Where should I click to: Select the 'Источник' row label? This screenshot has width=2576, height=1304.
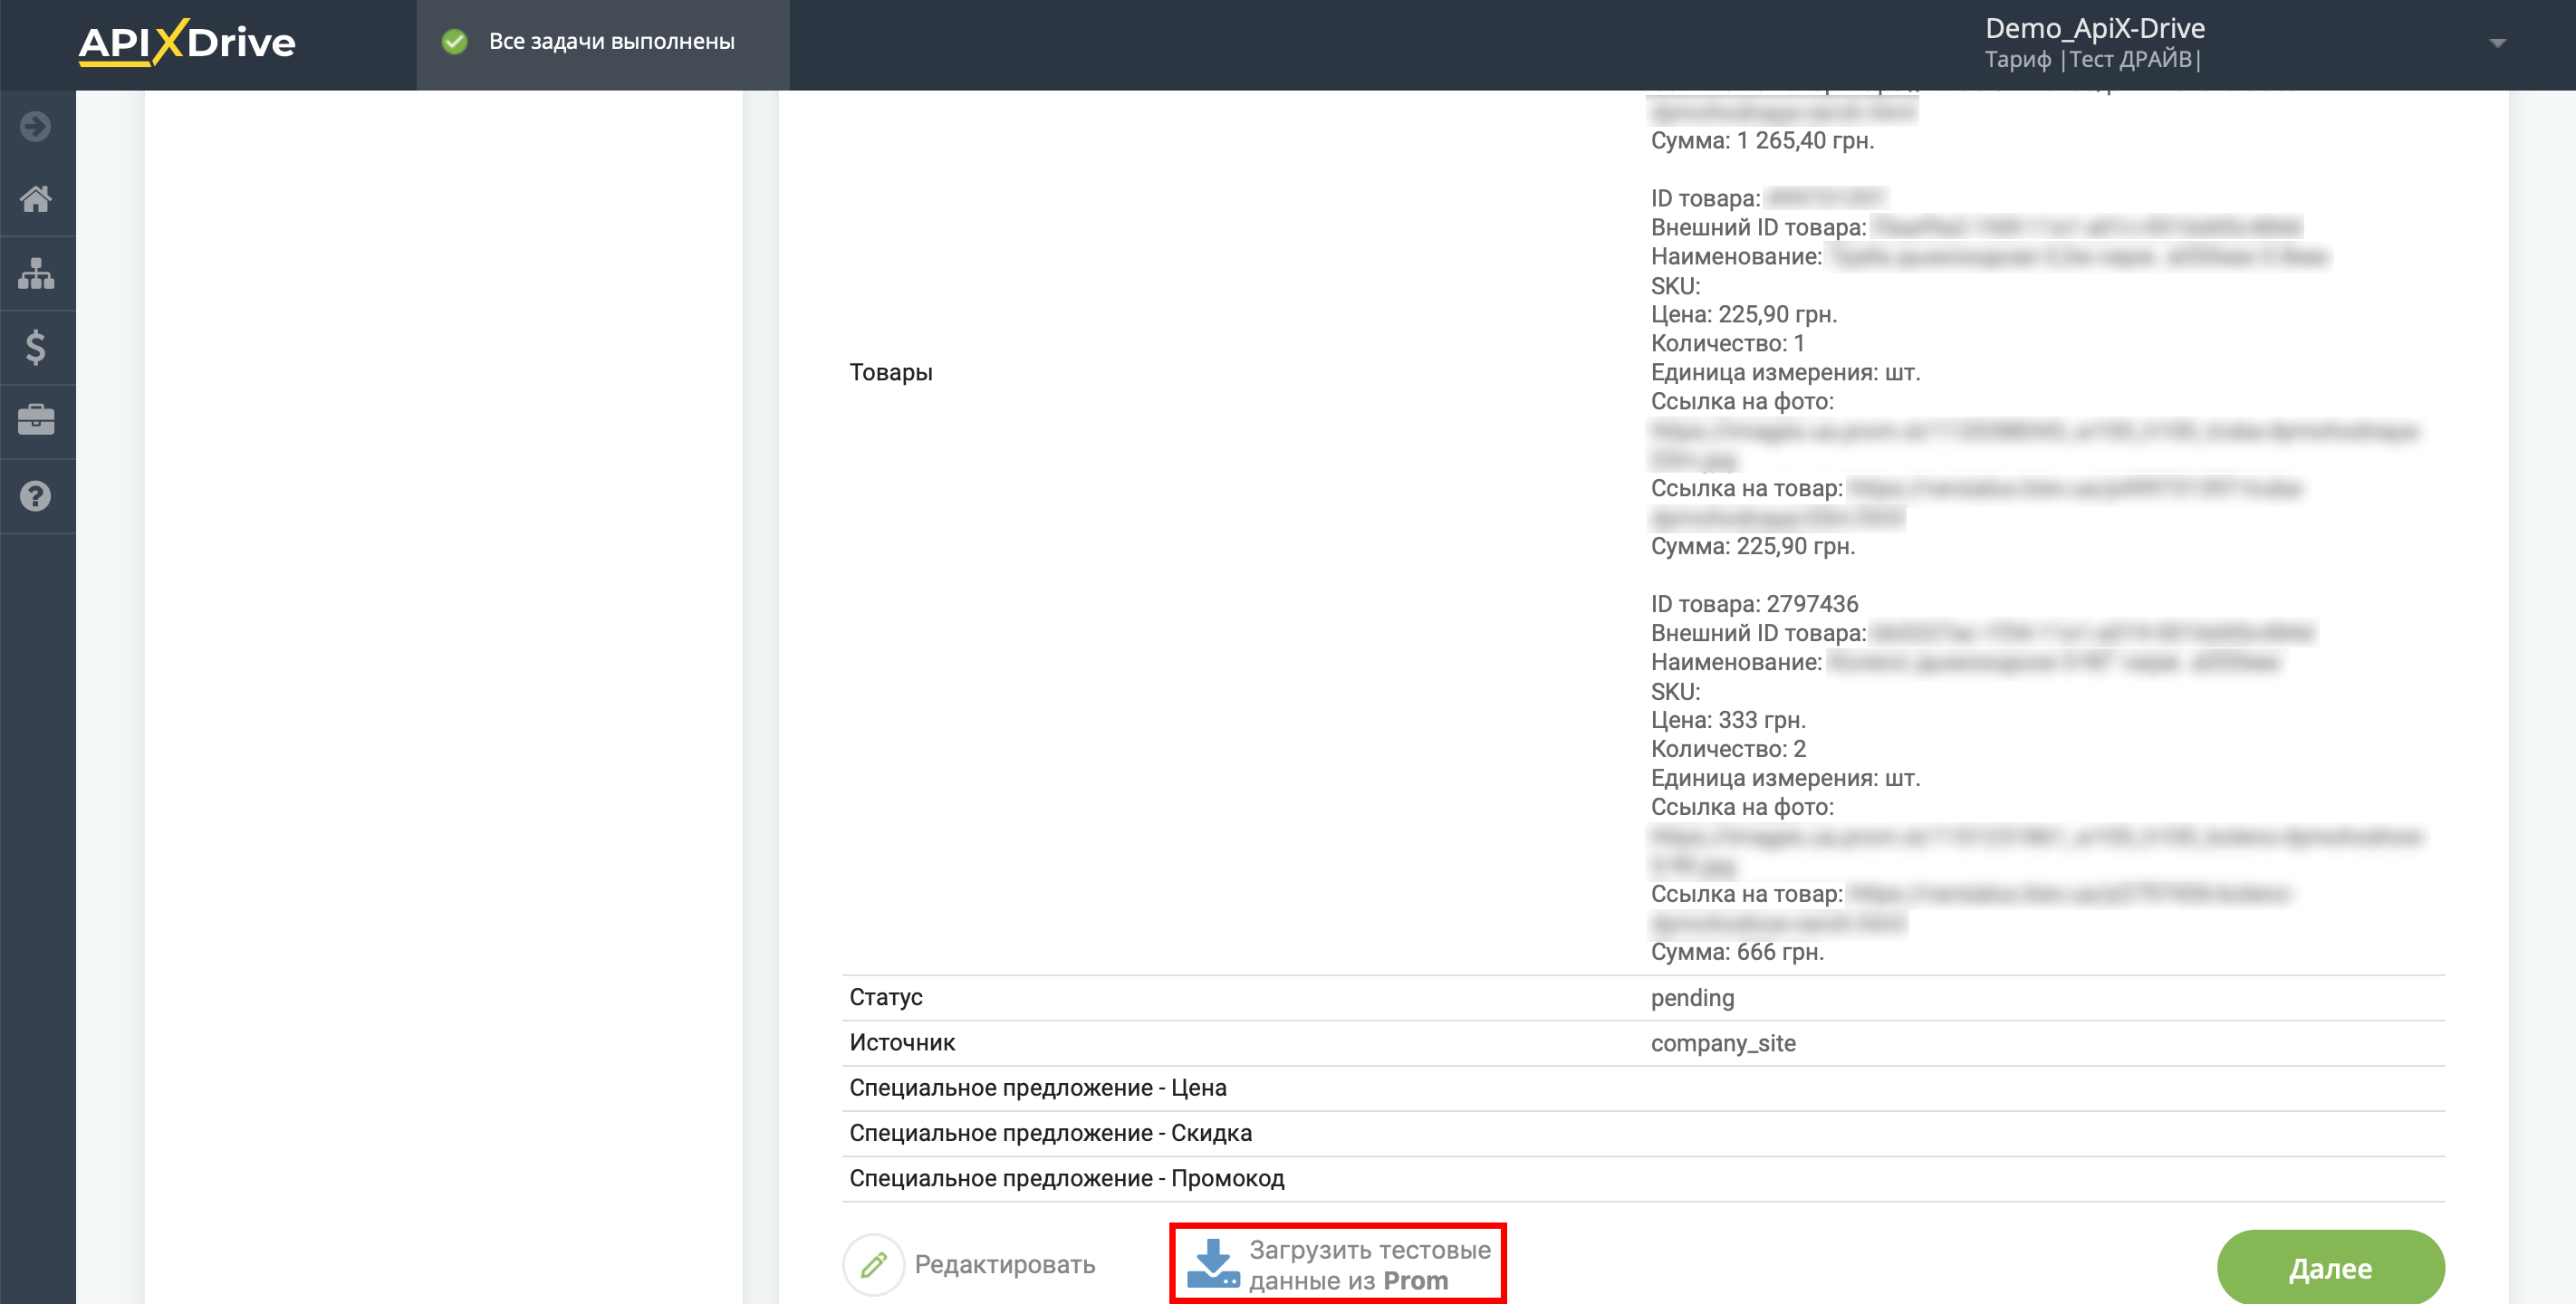point(902,1043)
